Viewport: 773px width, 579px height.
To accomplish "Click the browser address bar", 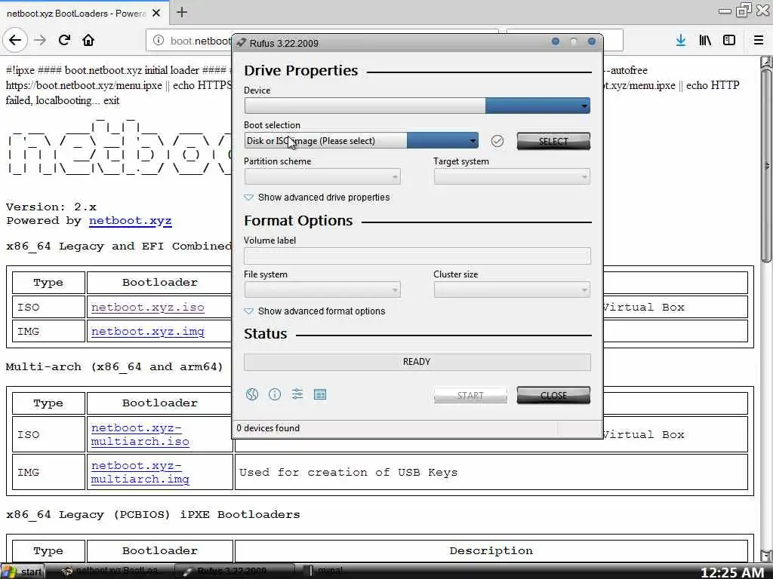I will coord(322,41).
